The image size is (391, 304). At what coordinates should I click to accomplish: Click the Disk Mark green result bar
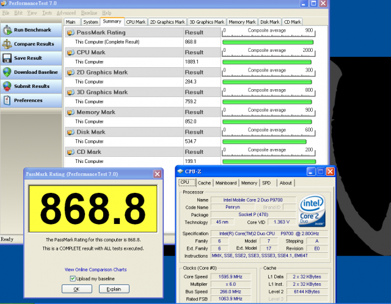(x=265, y=142)
